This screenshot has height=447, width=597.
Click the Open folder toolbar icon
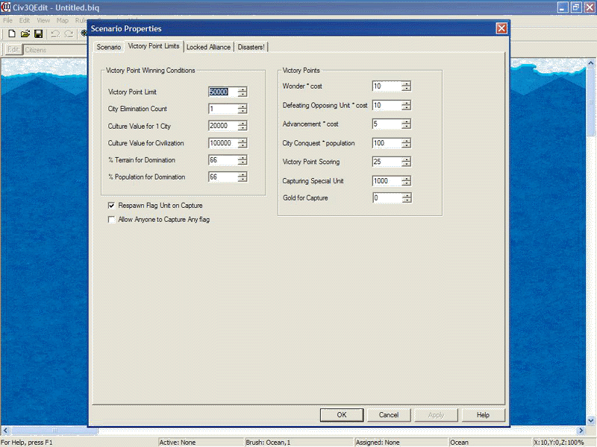tap(25, 34)
